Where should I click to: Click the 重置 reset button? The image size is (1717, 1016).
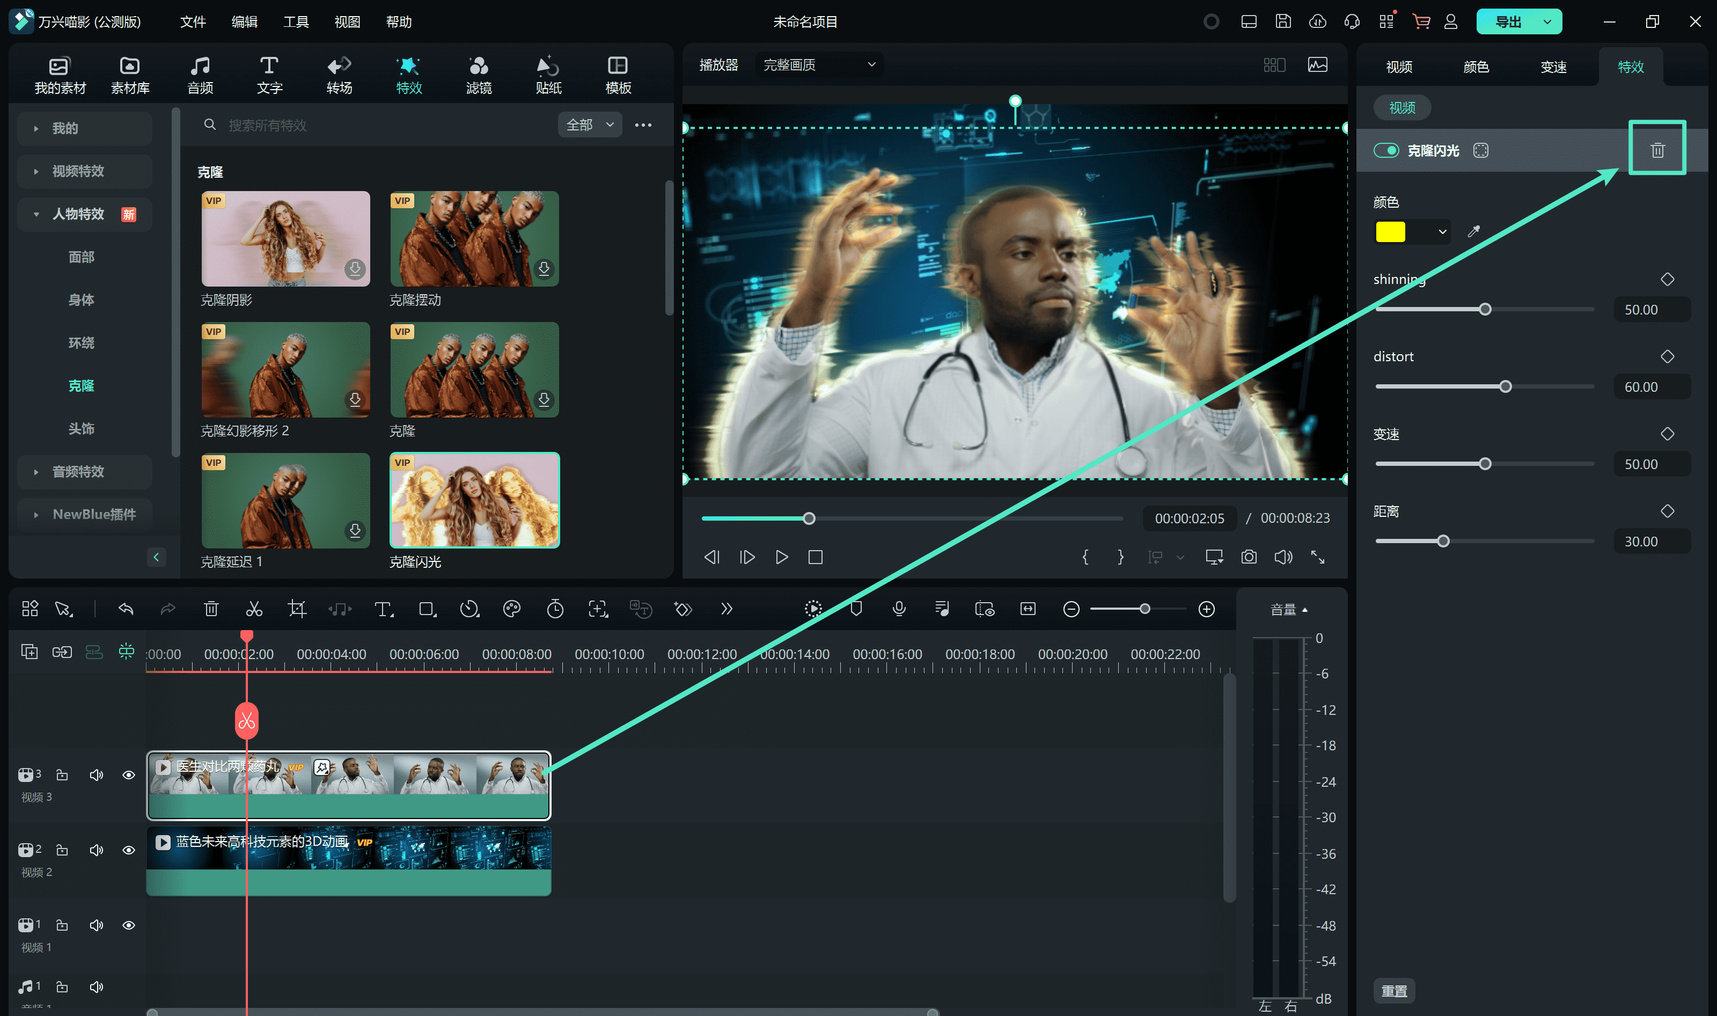(x=1393, y=991)
